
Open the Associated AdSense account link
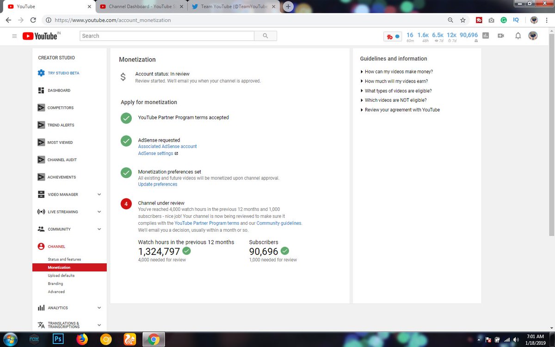pyautogui.click(x=167, y=147)
